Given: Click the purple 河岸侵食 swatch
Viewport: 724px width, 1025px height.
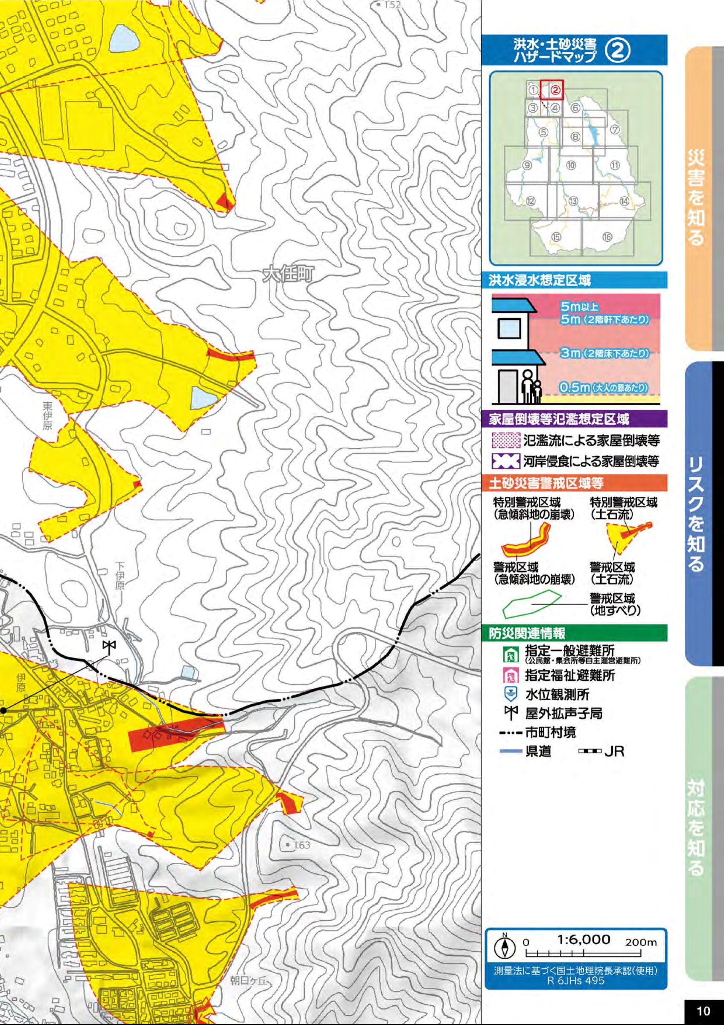Looking at the screenshot, I should tap(505, 461).
